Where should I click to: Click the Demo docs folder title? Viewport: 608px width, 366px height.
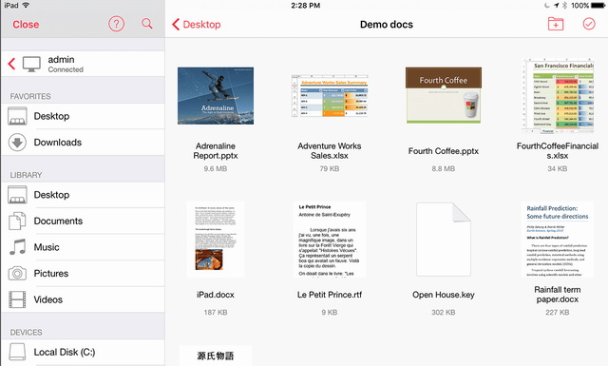click(x=387, y=25)
